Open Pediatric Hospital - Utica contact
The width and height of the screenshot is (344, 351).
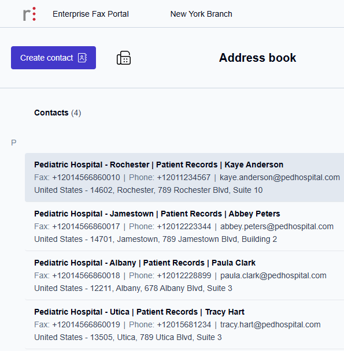pos(184,324)
